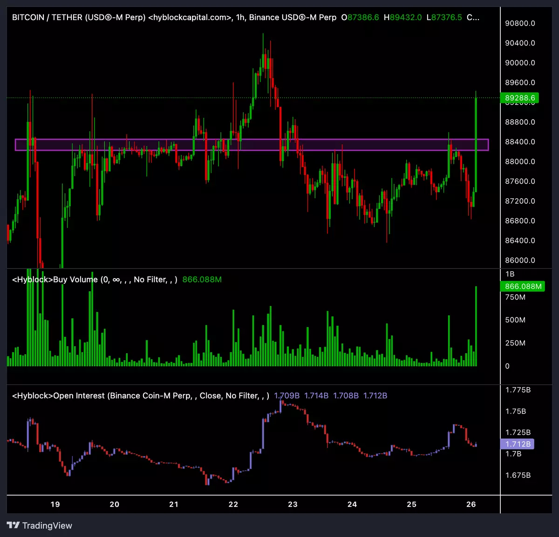
Task: Click the green 866.088M volume axis label
Action: [523, 286]
